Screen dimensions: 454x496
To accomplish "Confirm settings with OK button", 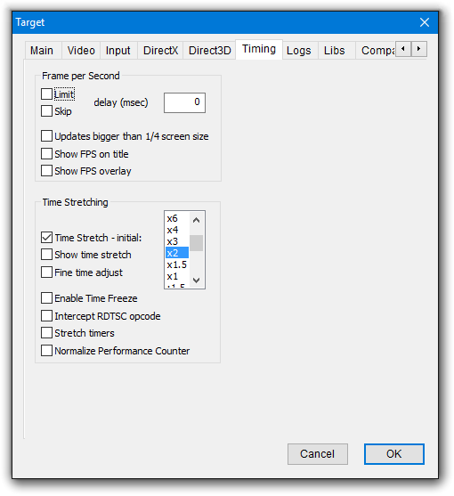I will 394,454.
